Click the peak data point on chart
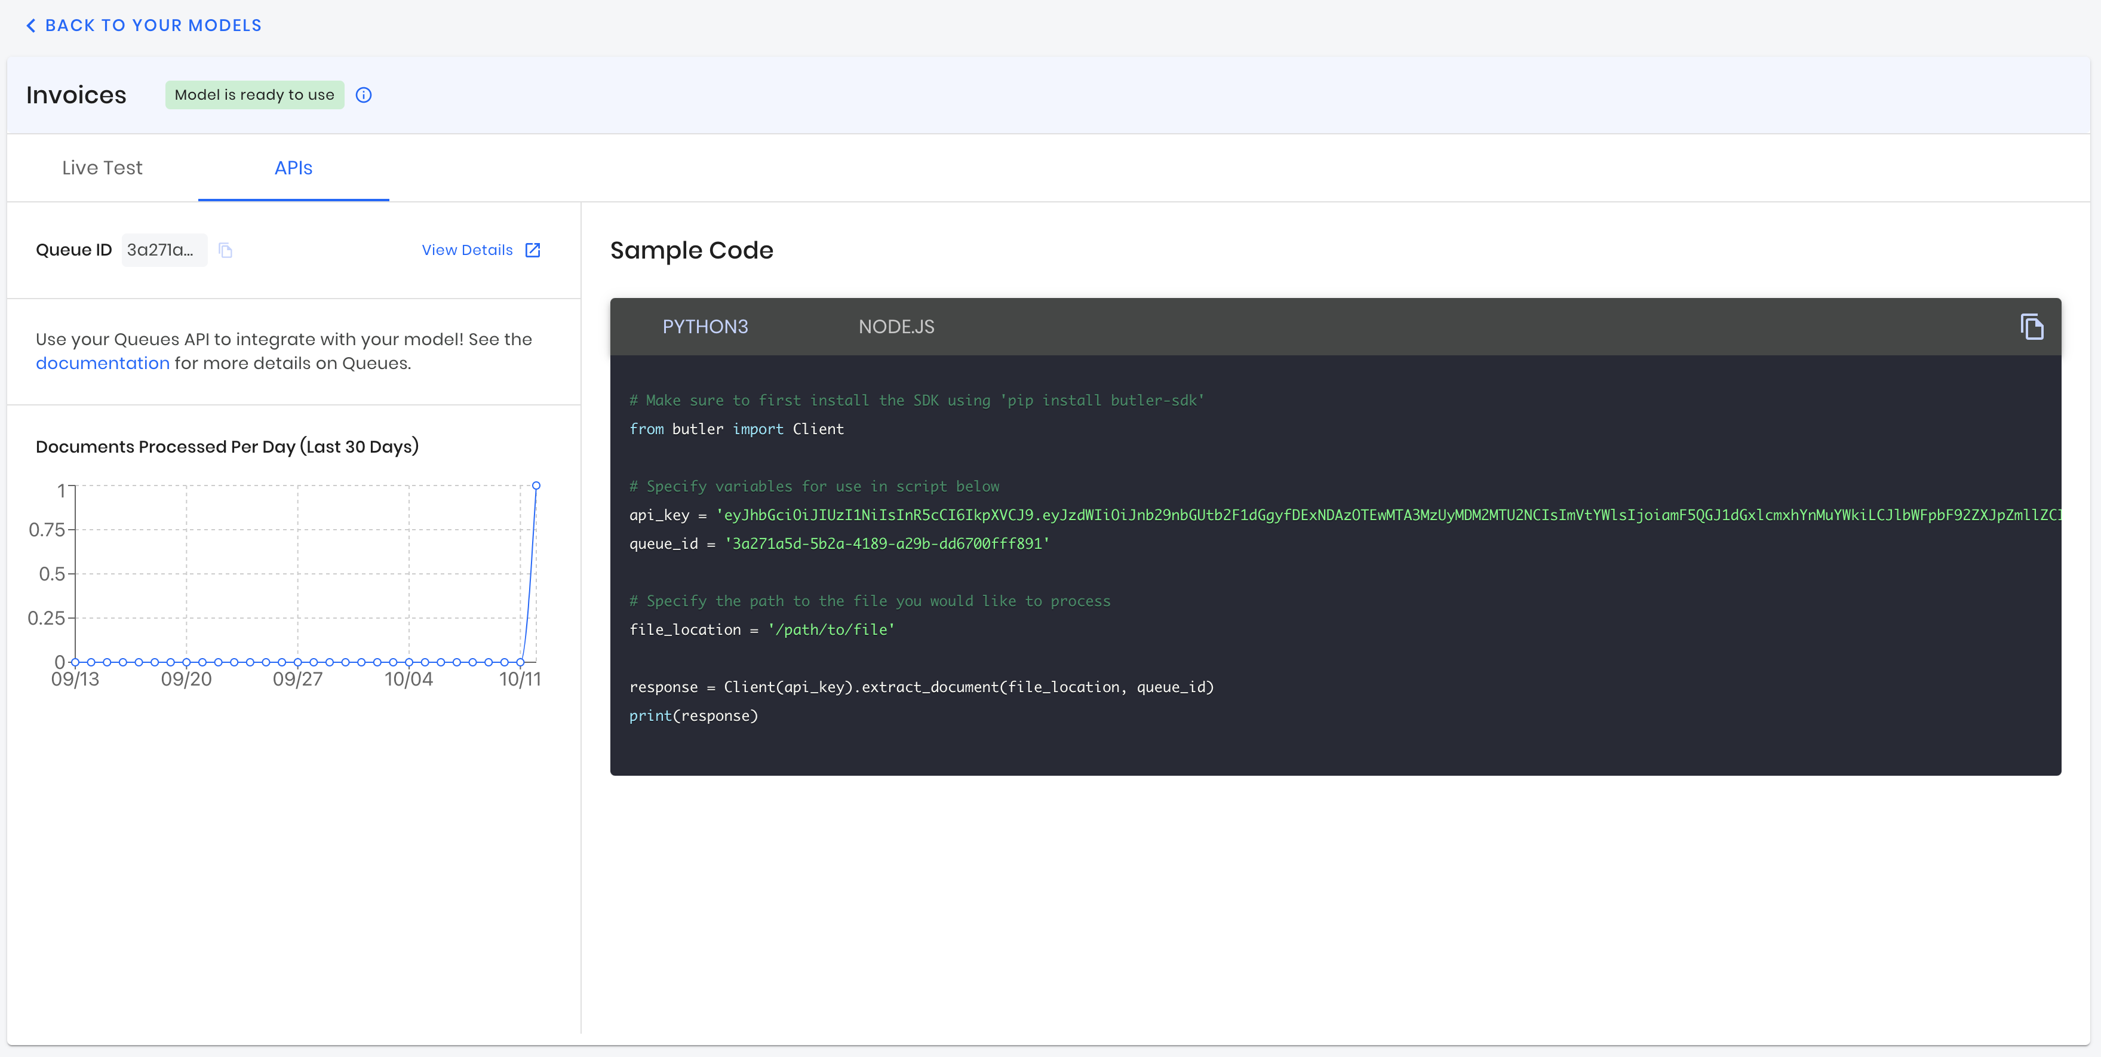The width and height of the screenshot is (2101, 1057). 536,486
